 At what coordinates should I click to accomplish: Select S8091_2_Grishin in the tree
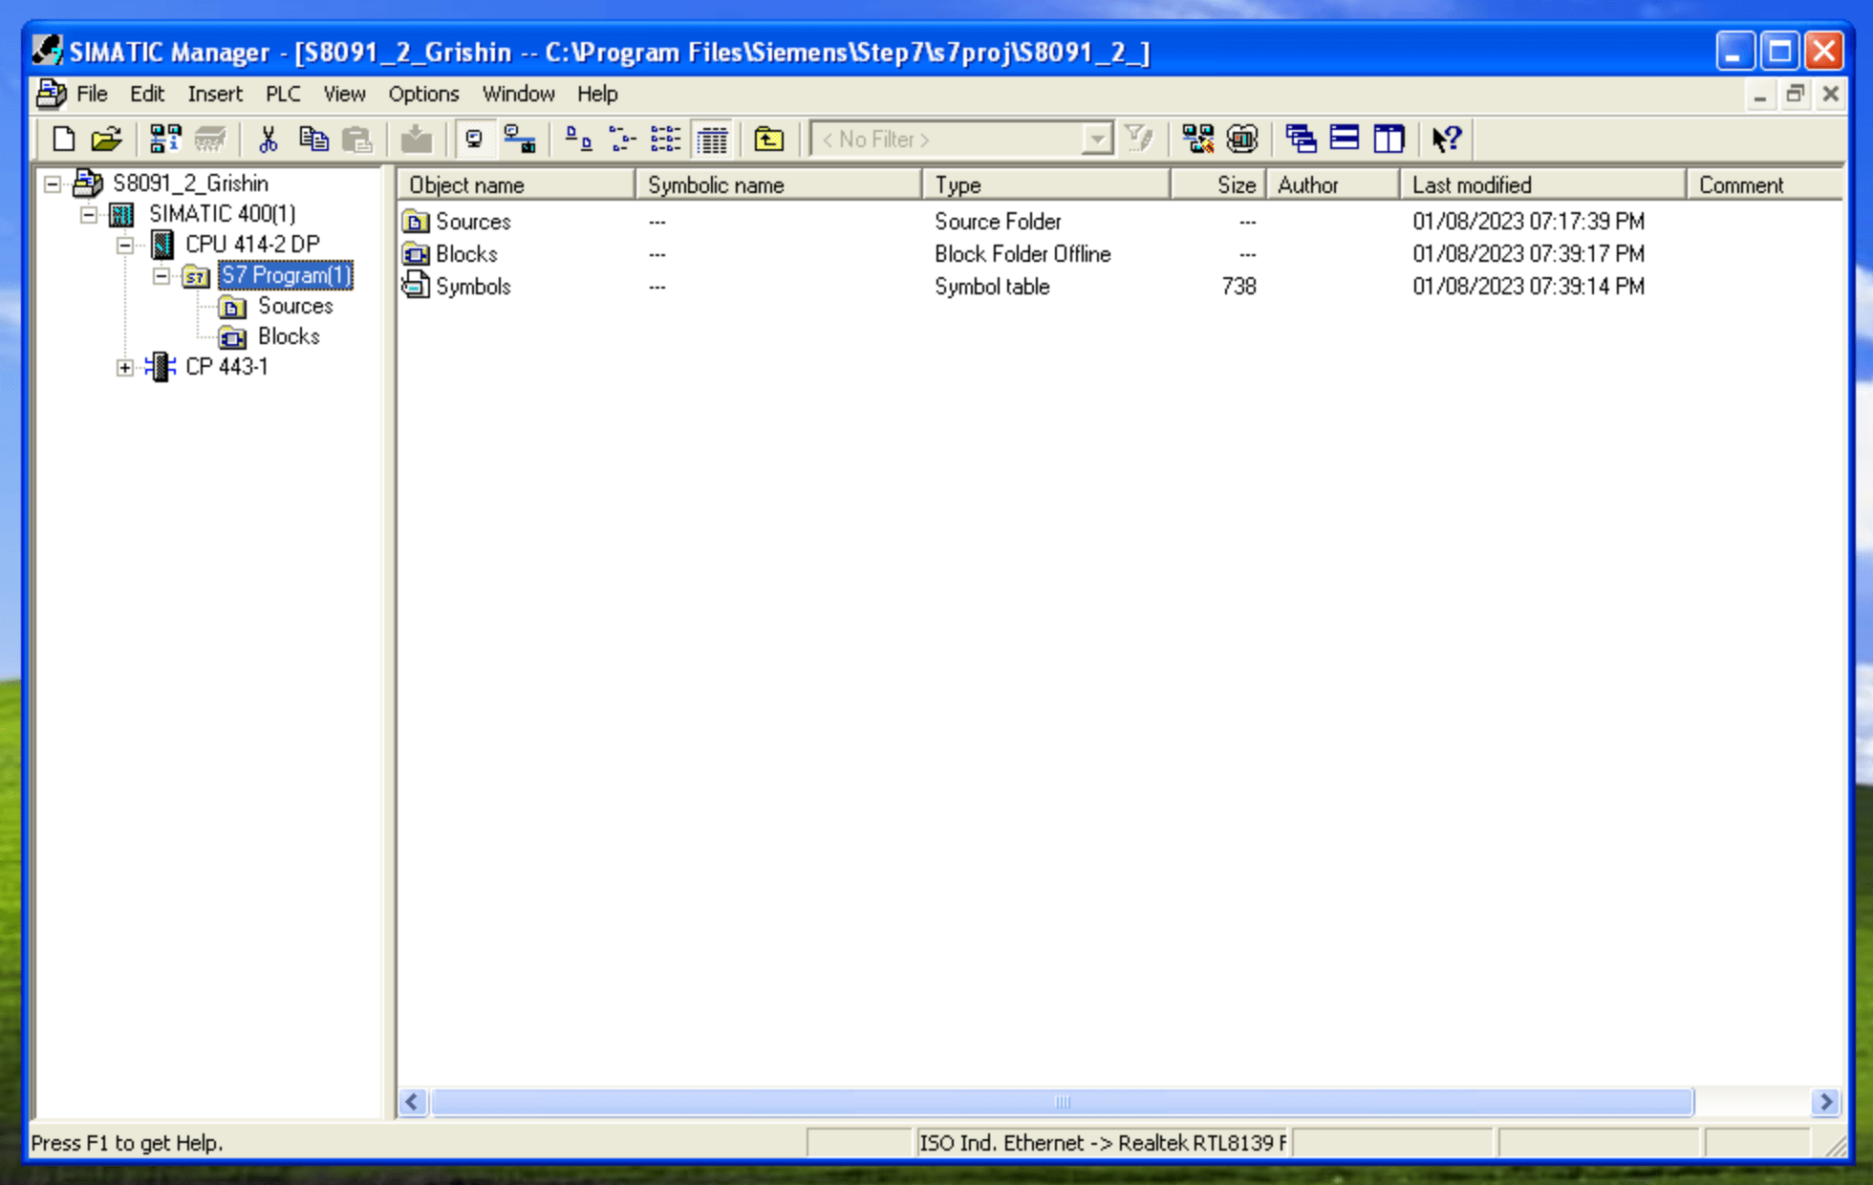(x=190, y=183)
